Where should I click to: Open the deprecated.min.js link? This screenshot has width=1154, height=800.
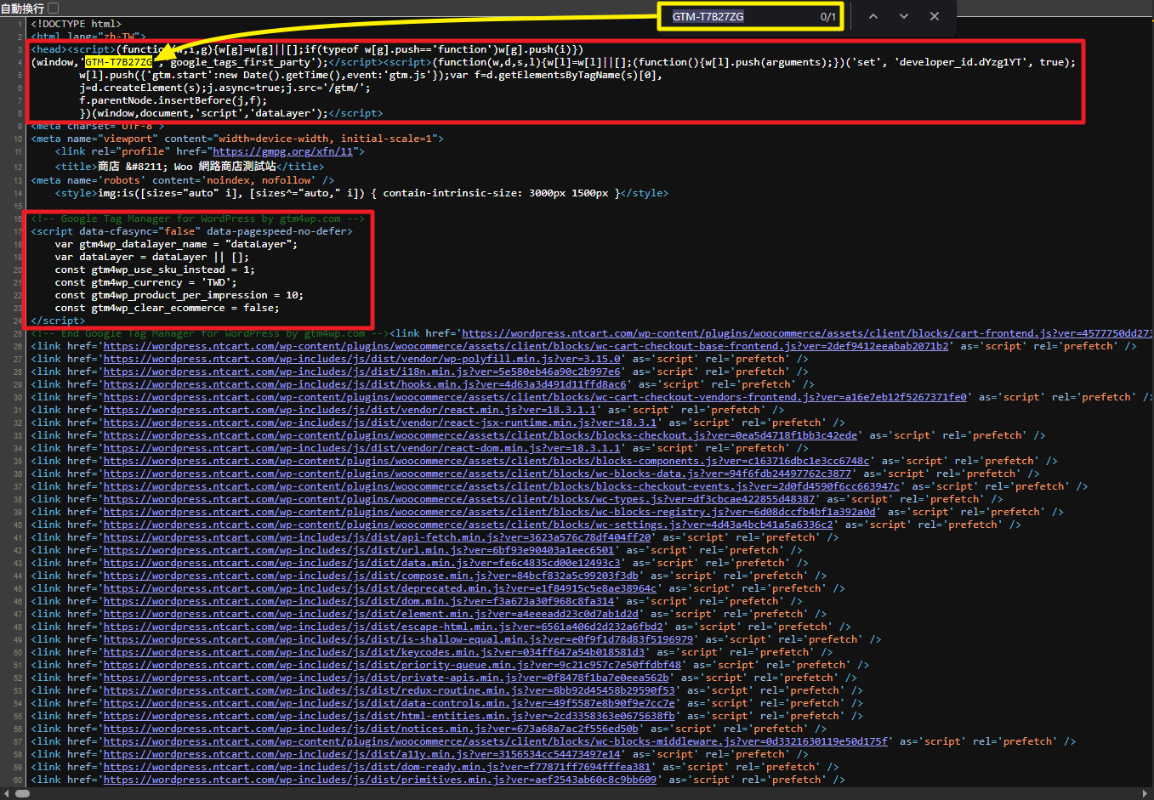click(x=380, y=588)
